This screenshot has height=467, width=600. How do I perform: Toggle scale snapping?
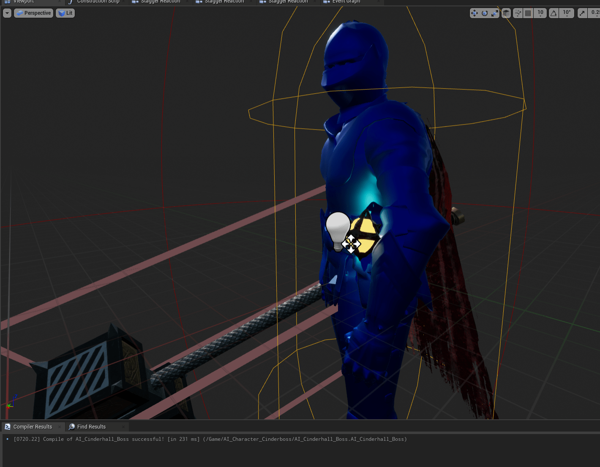(x=583, y=13)
